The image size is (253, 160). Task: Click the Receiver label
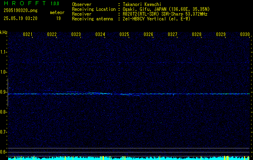click(82, 14)
